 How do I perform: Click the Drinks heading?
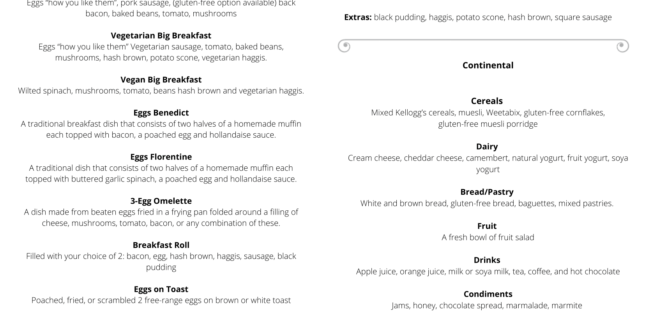[x=487, y=260]
